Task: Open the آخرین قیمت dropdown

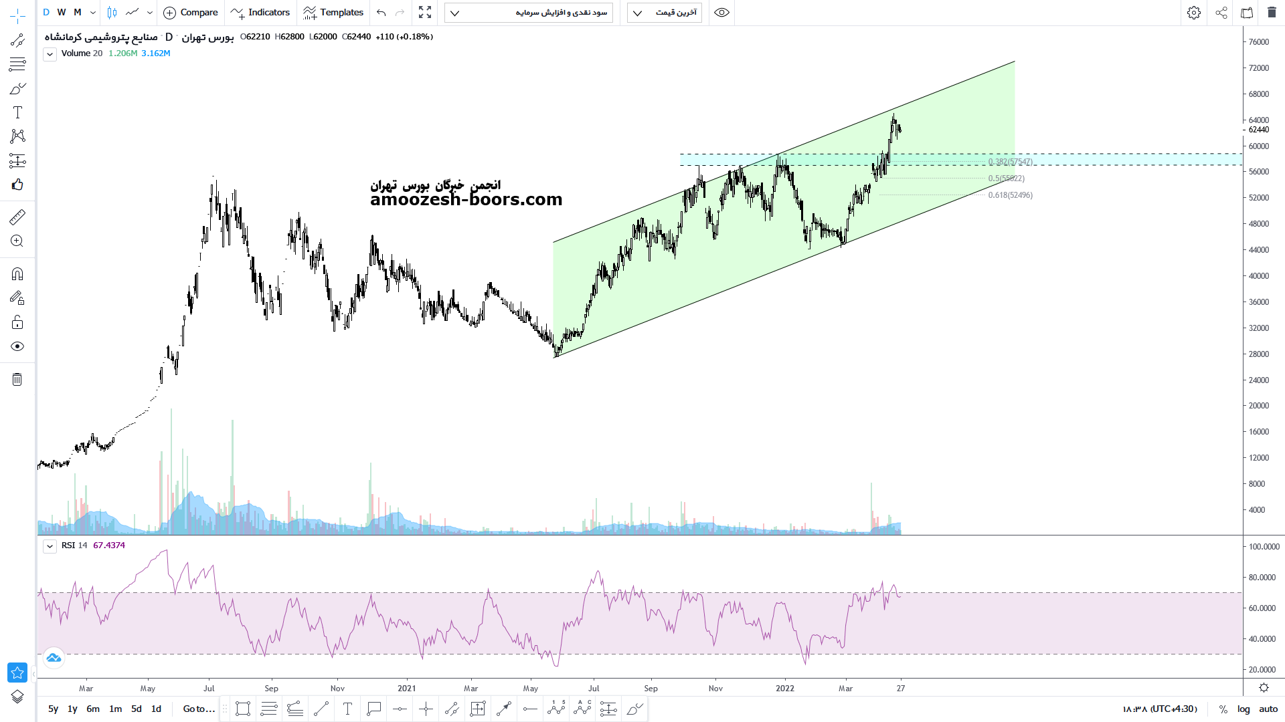Action: (664, 13)
